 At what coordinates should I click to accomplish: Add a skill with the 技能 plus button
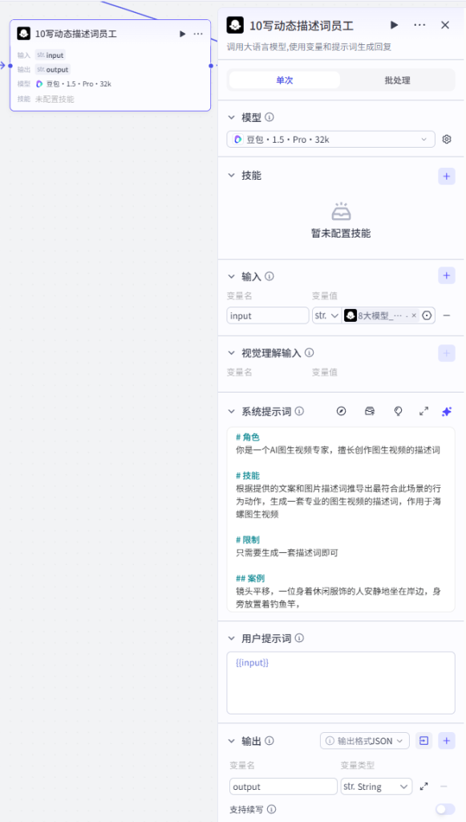click(x=447, y=177)
